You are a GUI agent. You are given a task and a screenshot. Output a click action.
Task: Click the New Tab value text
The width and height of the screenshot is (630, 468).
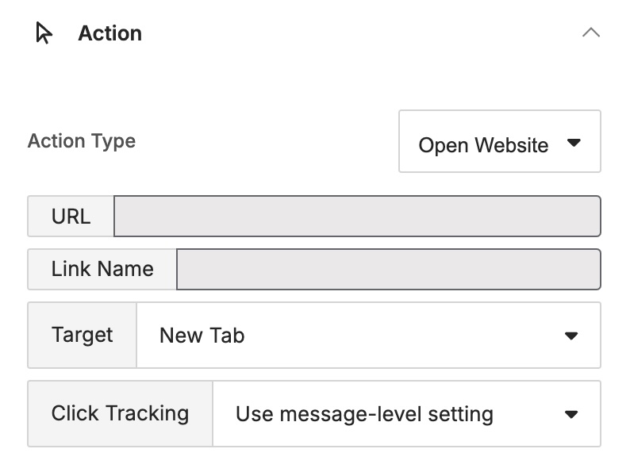(202, 336)
